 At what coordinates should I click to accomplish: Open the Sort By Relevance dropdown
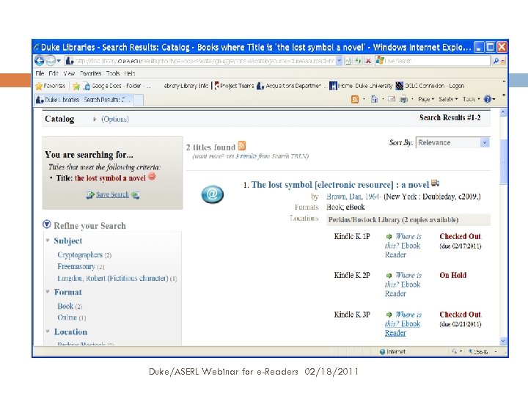[x=452, y=143]
